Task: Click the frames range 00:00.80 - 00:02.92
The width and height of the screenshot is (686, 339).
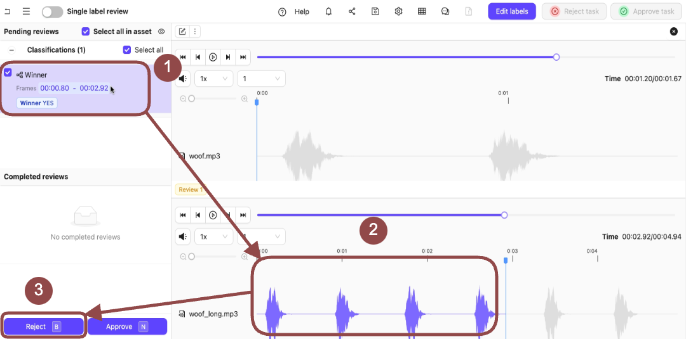Action: point(74,88)
